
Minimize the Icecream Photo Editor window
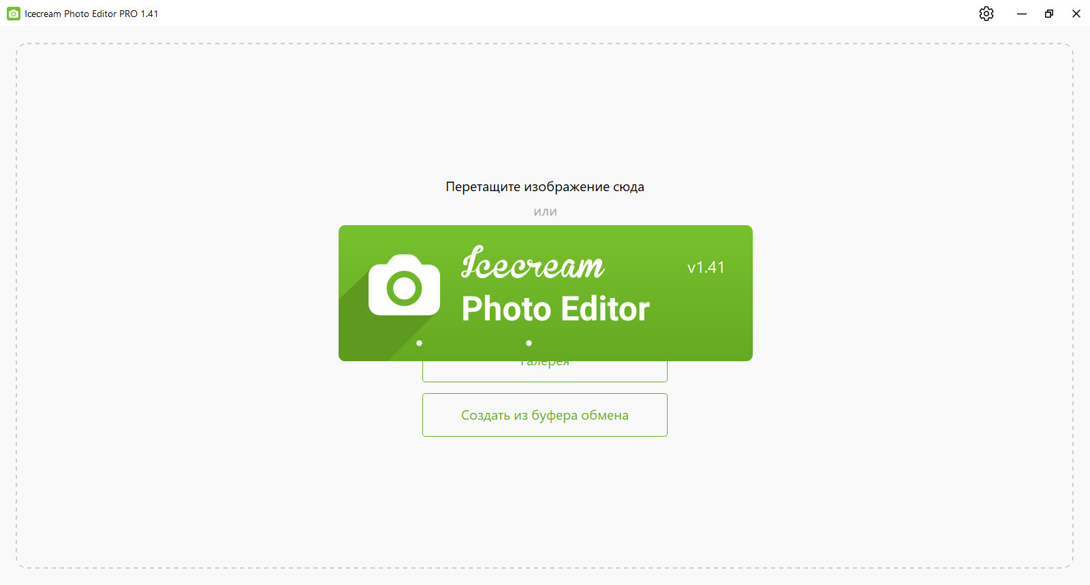1022,14
